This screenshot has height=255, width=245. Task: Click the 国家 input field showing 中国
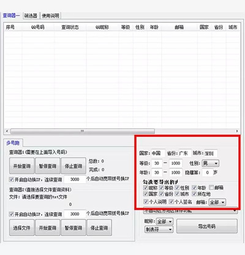158,153
